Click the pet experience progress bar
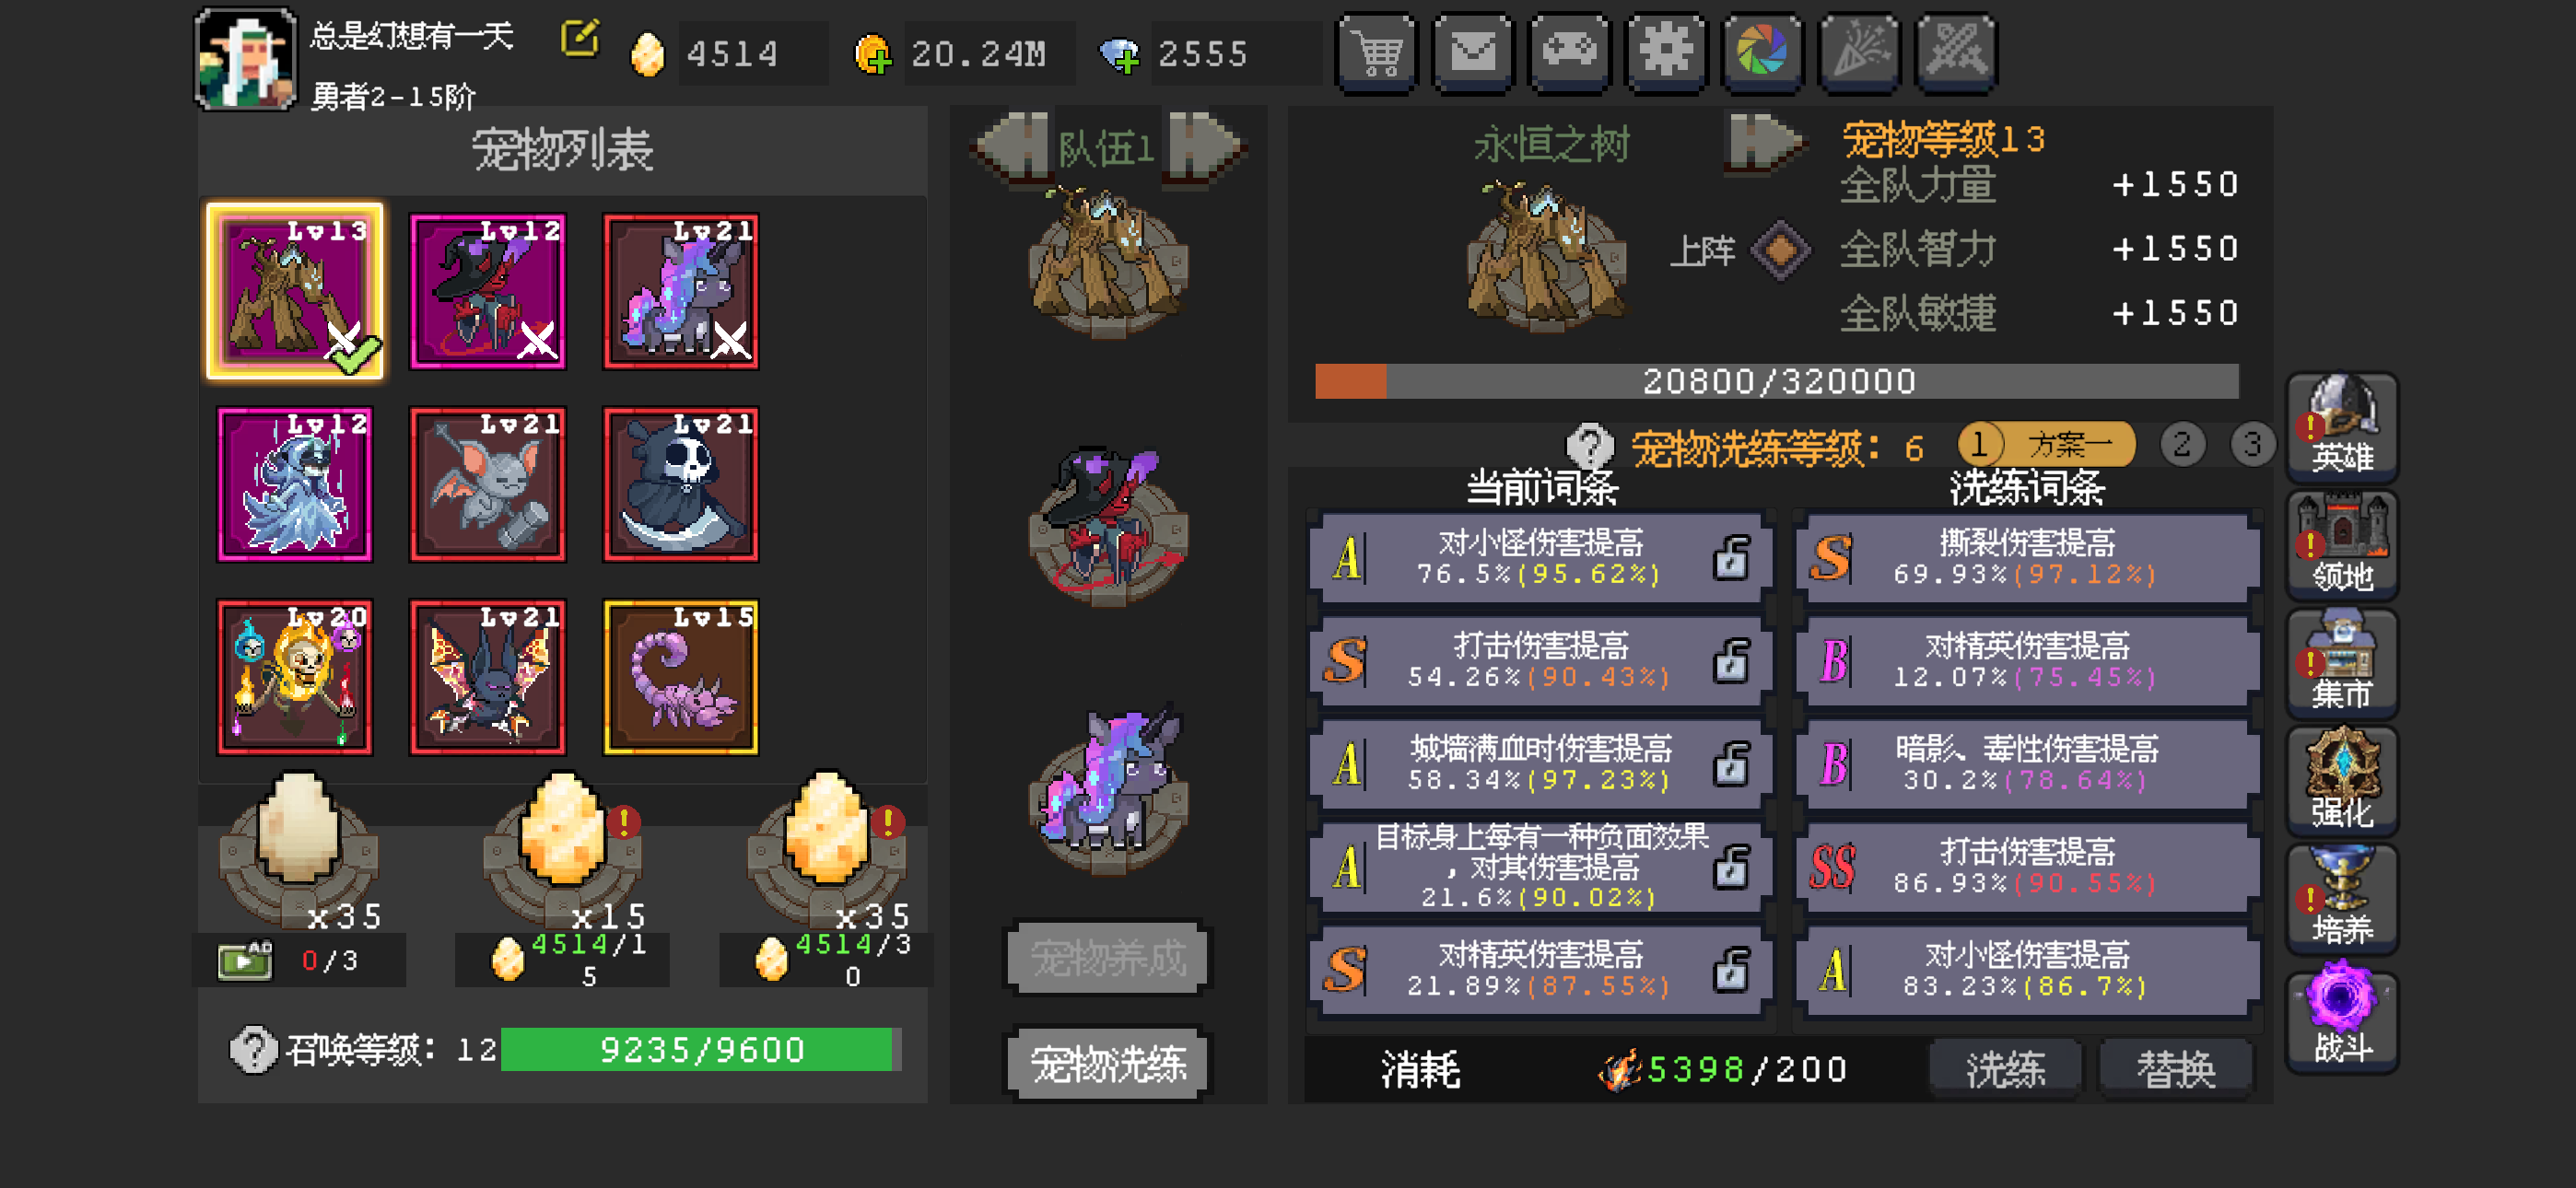Viewport: 2576px width, 1188px height. 1776,381
